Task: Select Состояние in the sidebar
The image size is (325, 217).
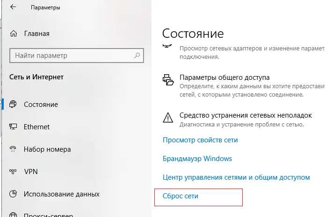Action: (x=41, y=105)
